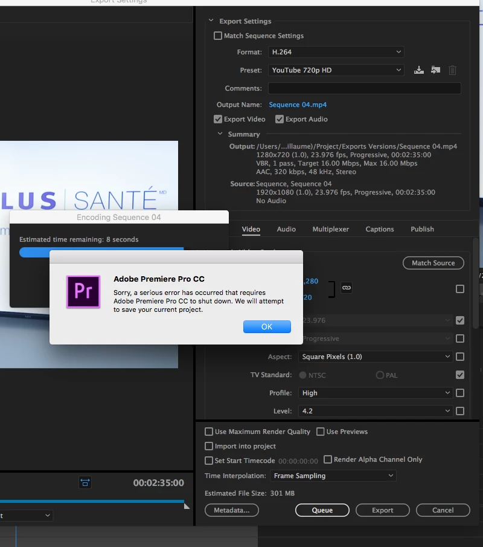Open the dropdown below the preview timeline

click(x=26, y=515)
